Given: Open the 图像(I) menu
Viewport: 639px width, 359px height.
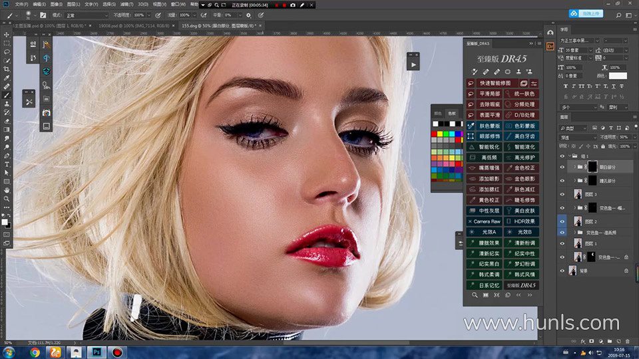Looking at the screenshot, I should (x=56, y=5).
